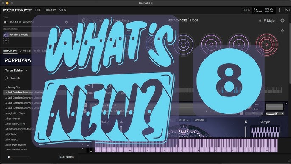The image size is (291, 164).
Task: Click the speaker preview volume icon
Action: click(9, 157)
